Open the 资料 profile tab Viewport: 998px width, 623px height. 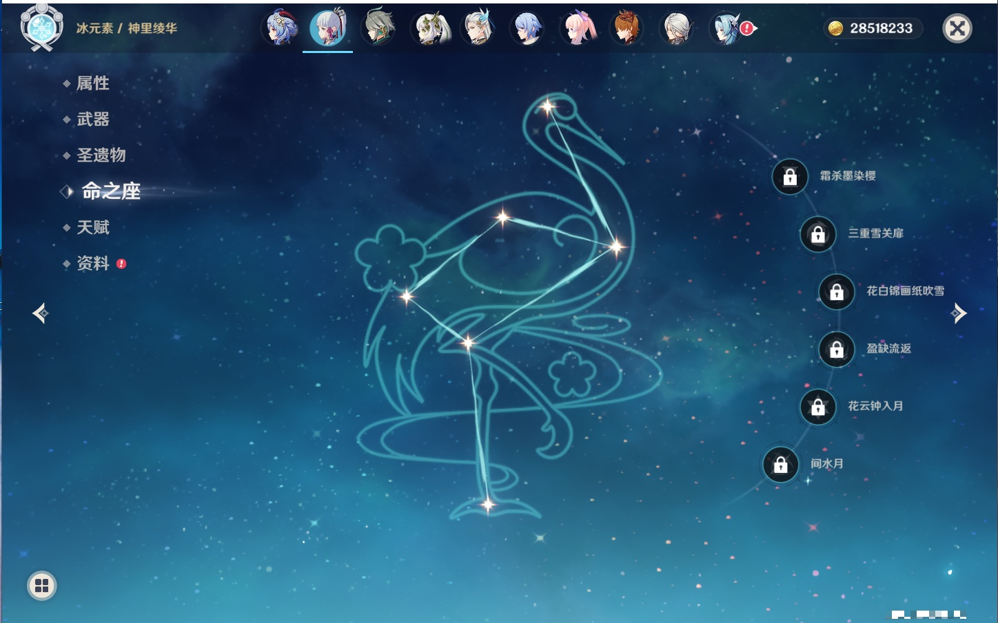[92, 263]
